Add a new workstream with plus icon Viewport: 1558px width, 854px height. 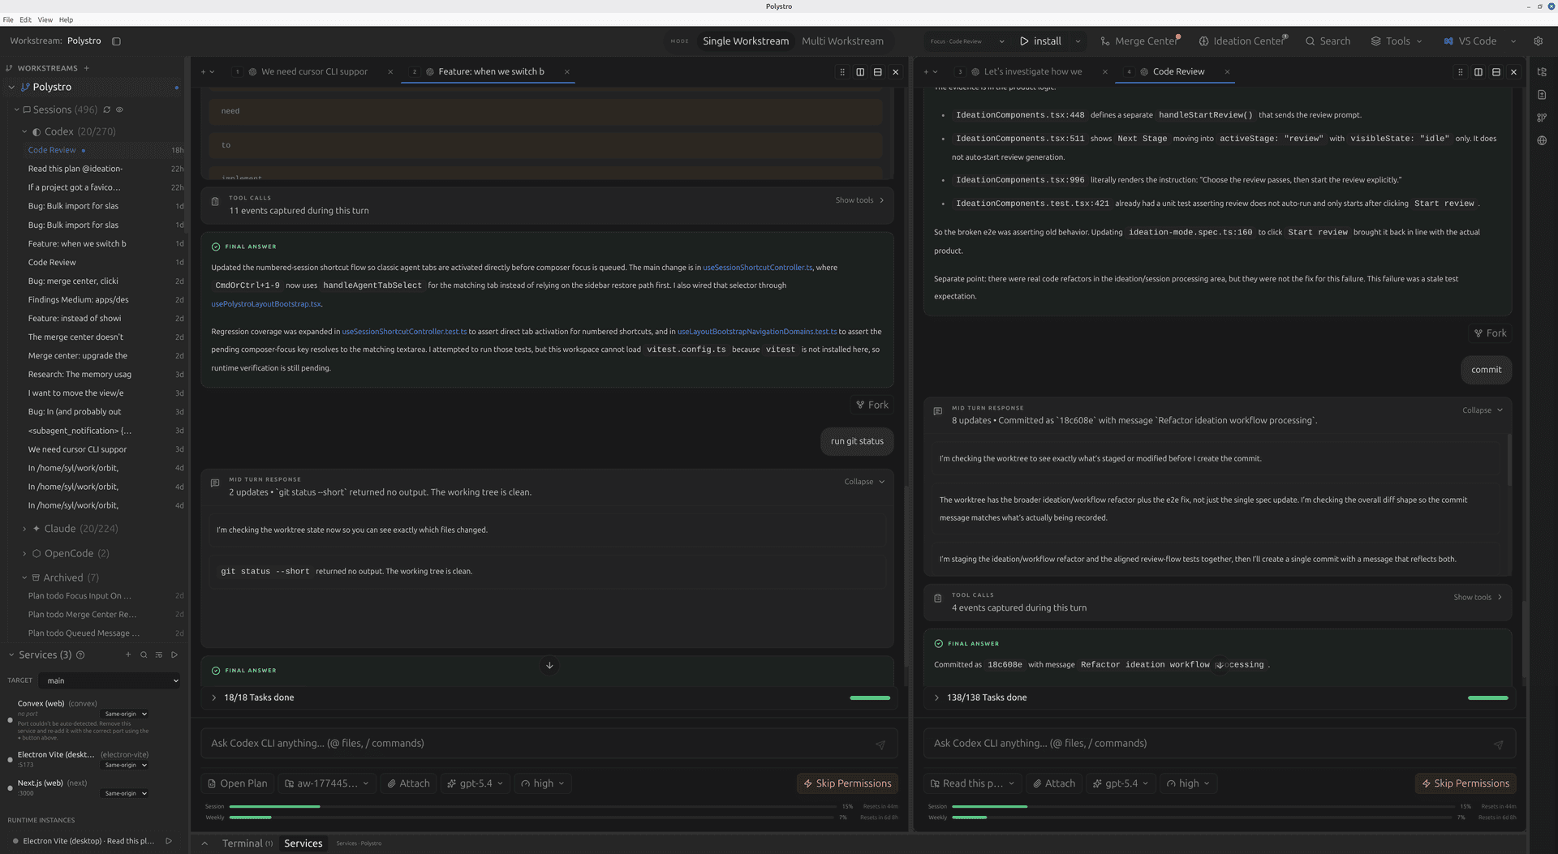[86, 68]
